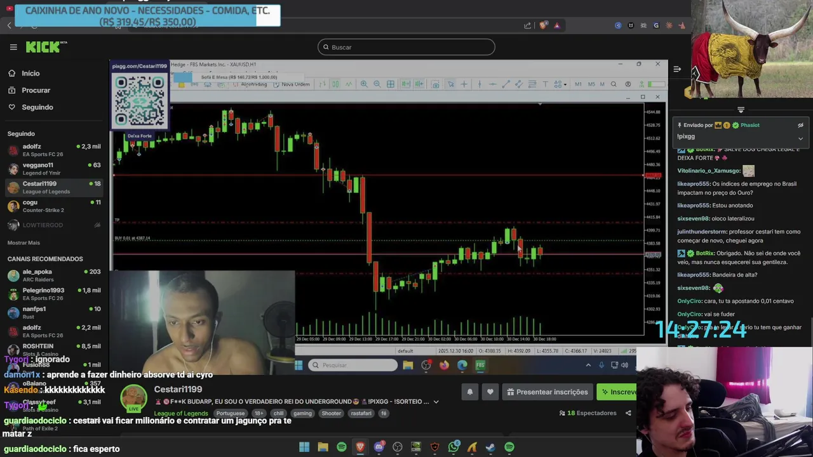Open recommended channel Pelegrino1993

click(x=54, y=294)
